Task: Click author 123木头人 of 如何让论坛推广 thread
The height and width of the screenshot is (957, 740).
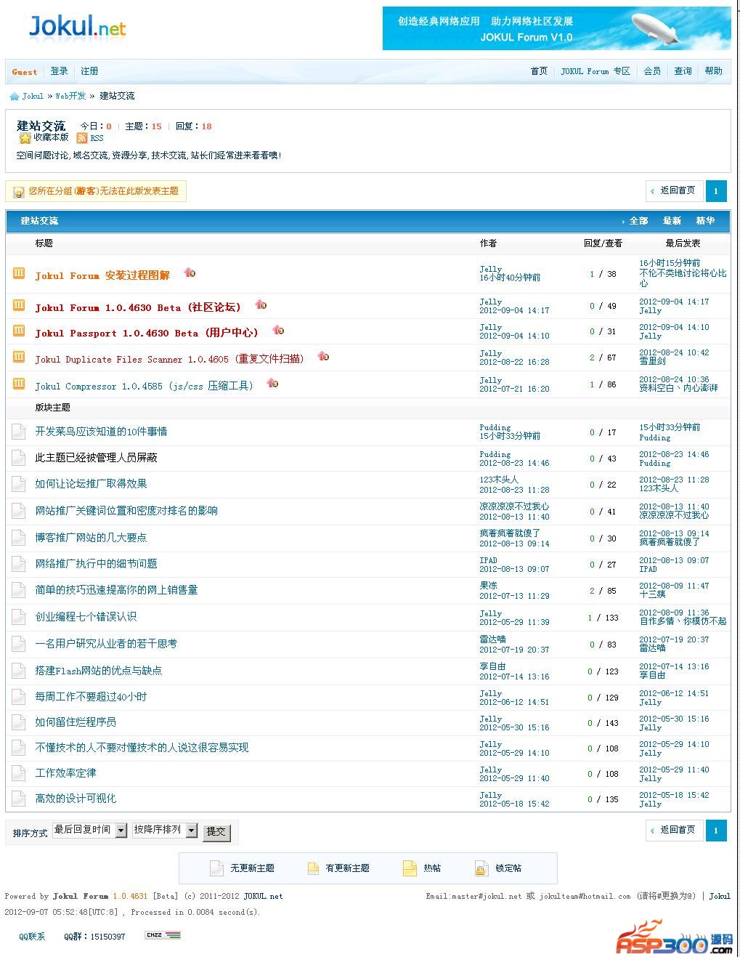Action: tap(499, 480)
